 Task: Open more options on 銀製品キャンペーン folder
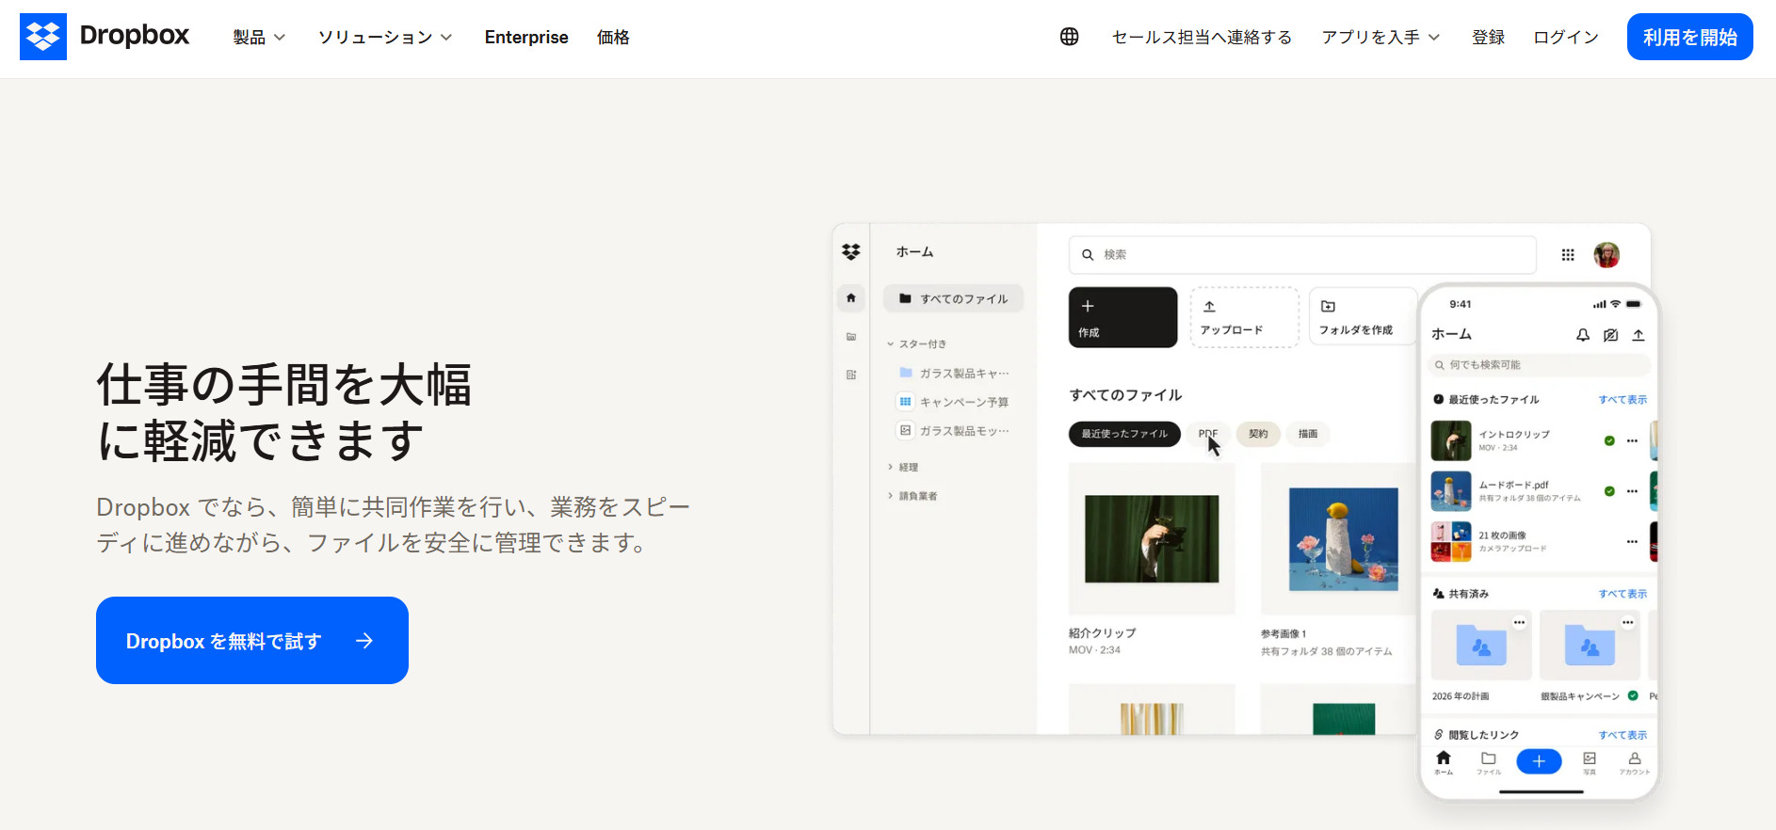[1627, 623]
